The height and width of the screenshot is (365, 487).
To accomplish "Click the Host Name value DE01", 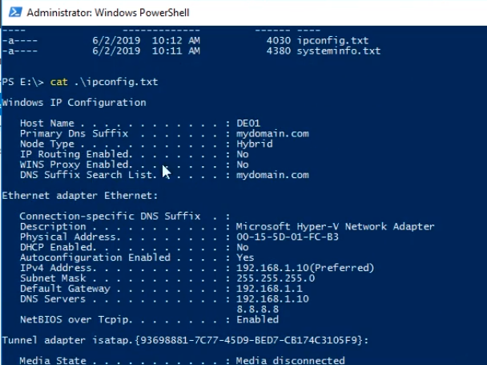I will [248, 124].
